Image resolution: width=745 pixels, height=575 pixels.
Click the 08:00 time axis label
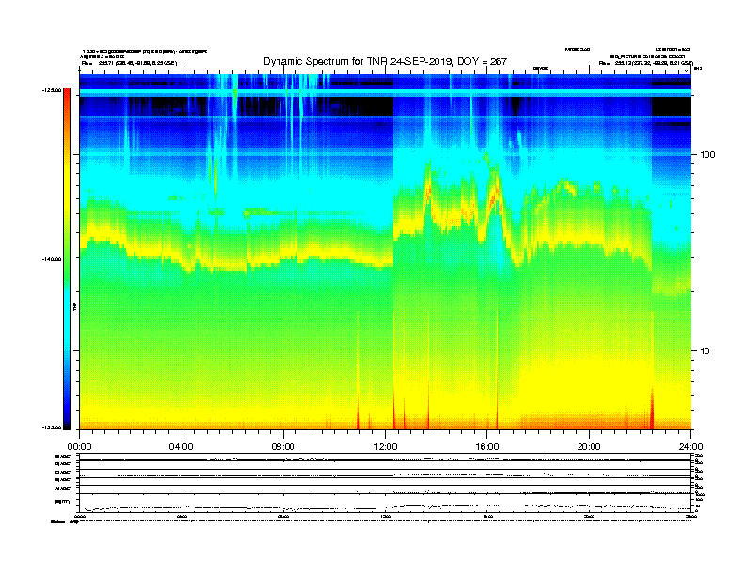click(283, 447)
